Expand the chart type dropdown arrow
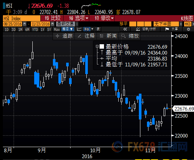Image resolution: width=194 pixels, height=160 pixels. [x=92, y=29]
